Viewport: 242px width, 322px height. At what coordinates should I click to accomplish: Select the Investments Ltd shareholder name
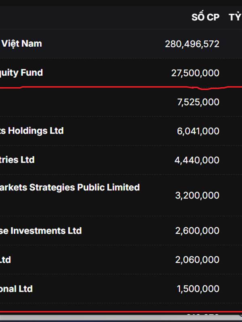[41, 231]
